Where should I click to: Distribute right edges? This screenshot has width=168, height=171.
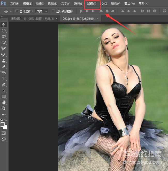click(x=154, y=11)
